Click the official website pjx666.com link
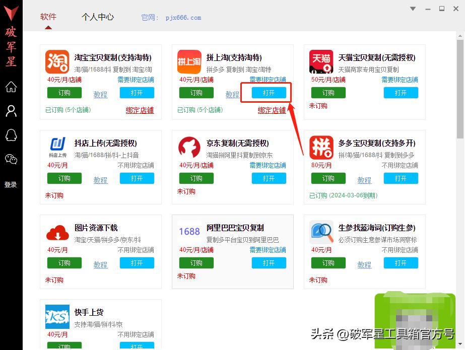 (183, 17)
